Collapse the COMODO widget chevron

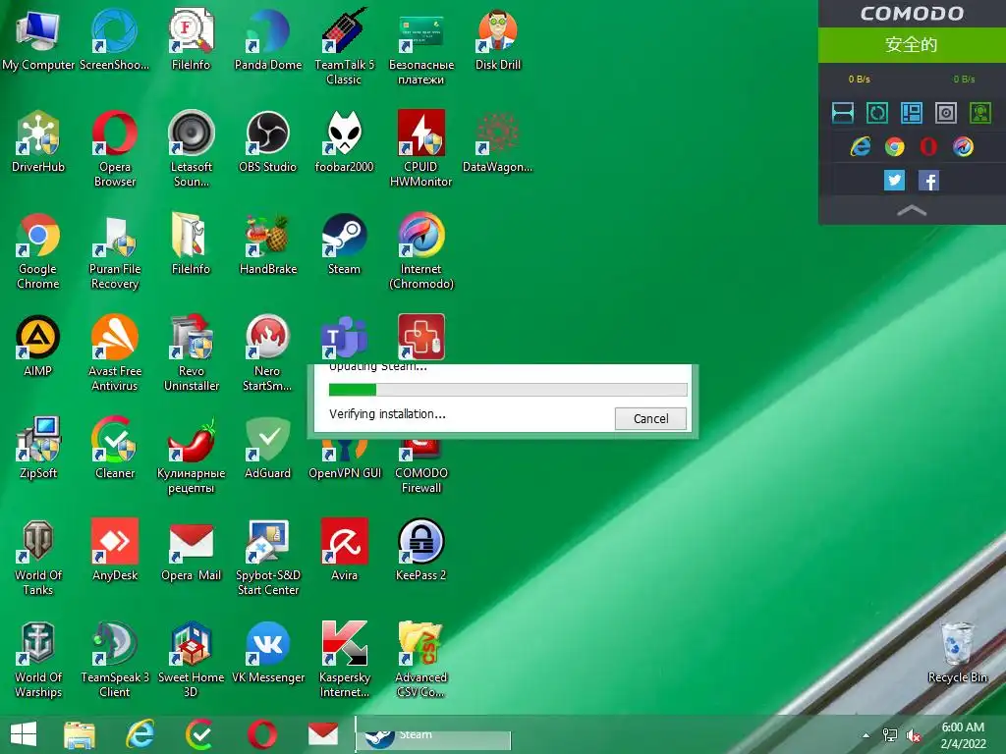click(x=911, y=210)
